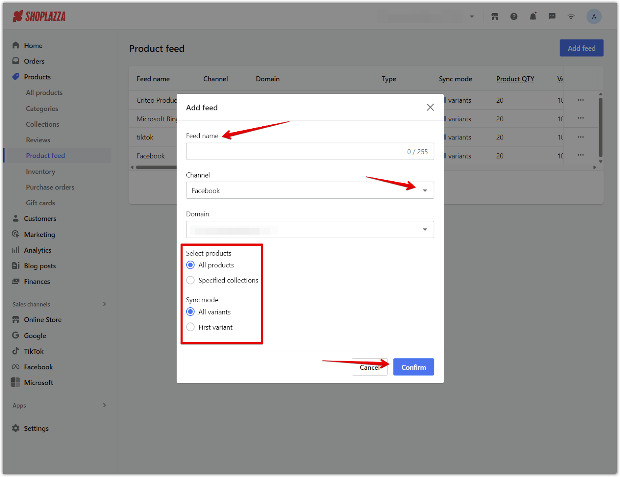Screen dimensions: 620x477
Task: Click the Channel column header
Action: [x=215, y=79]
